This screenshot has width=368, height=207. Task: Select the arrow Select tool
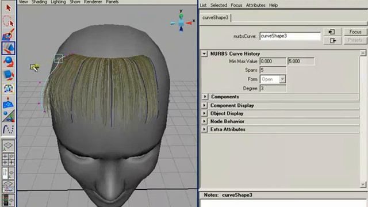(9, 7)
